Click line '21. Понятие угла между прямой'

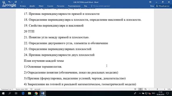click(56, 37)
